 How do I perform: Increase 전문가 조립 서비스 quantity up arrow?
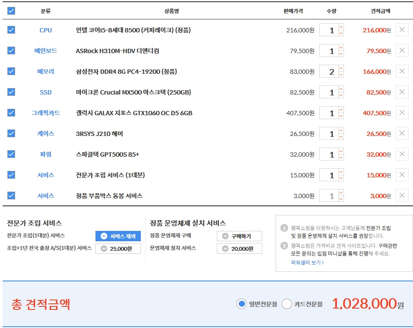(341, 172)
